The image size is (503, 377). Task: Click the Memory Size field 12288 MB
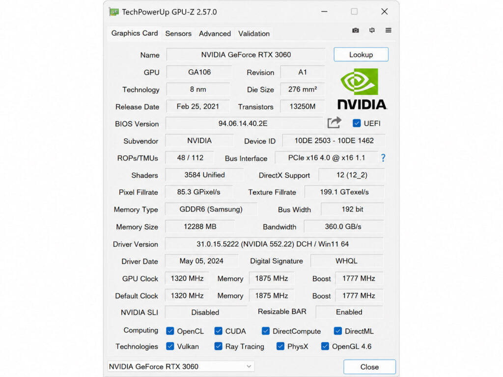[200, 227]
